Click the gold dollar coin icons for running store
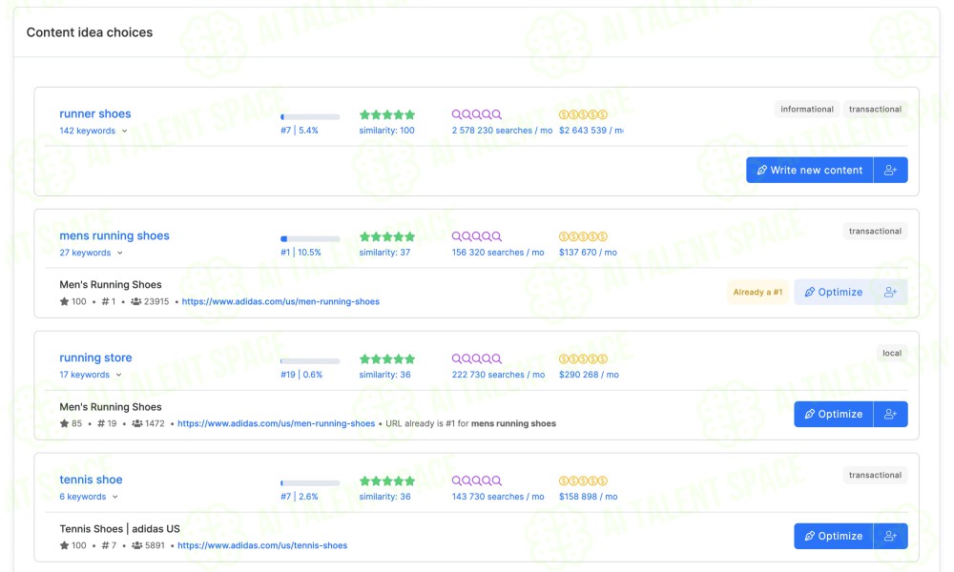954x572 pixels. click(583, 358)
